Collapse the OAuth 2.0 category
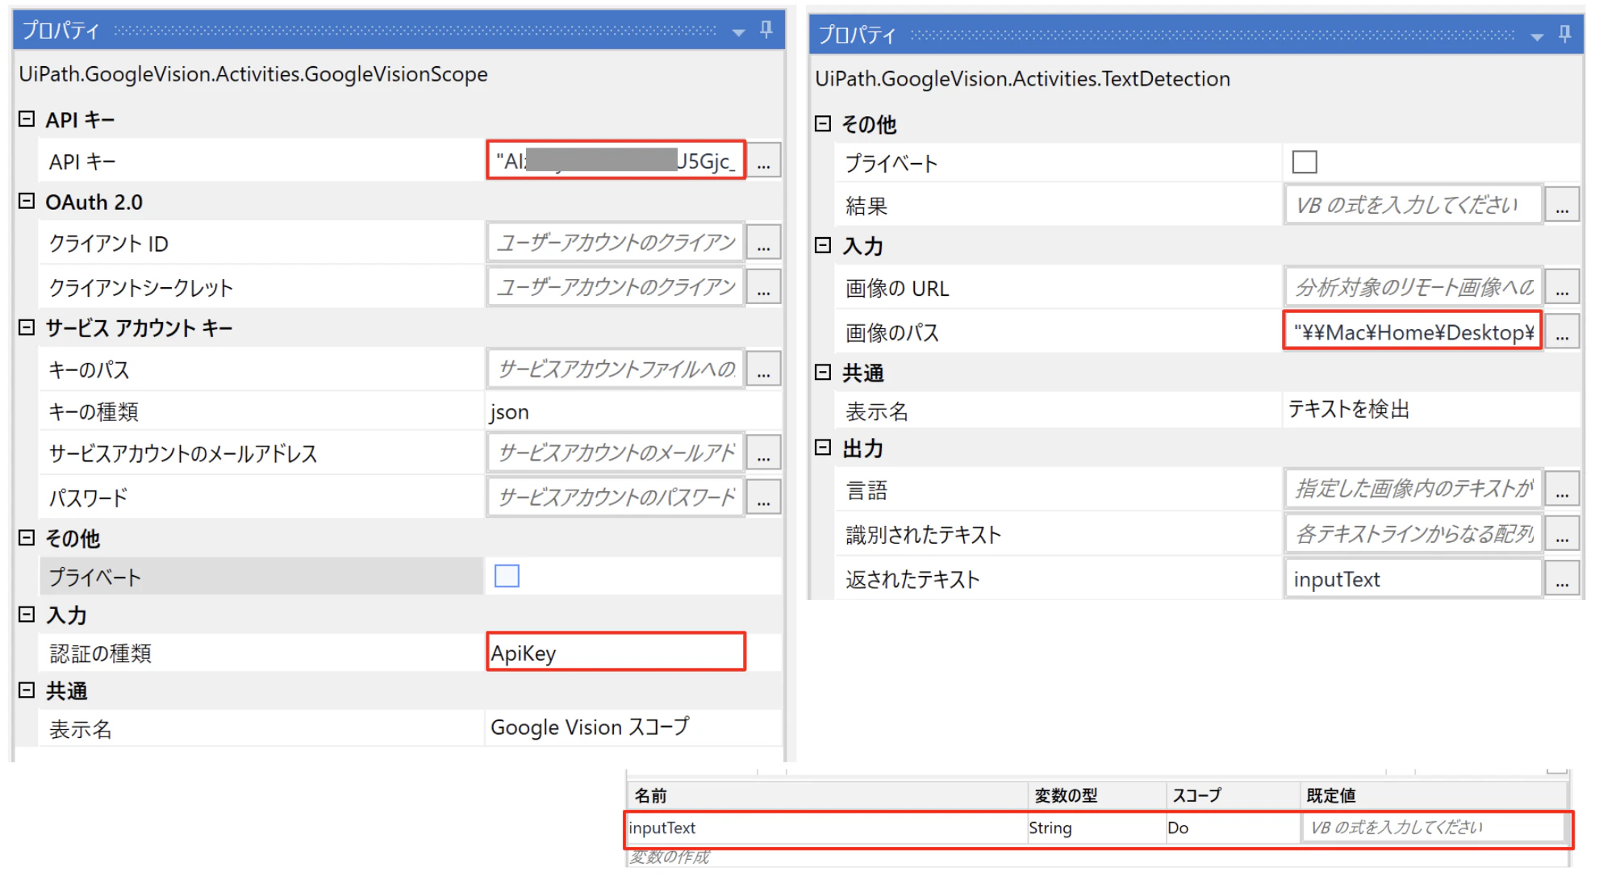Screen dimensions: 1599x876 tap(27, 201)
